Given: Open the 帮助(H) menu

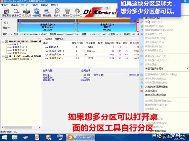Looking at the screenshot, I should [54, 5].
